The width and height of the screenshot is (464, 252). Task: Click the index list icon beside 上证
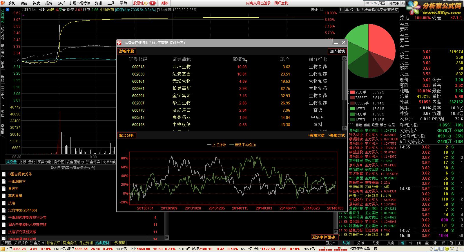[3, 249]
